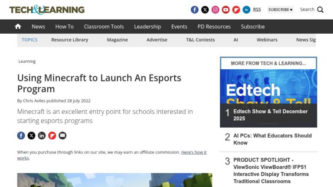This screenshot has width=333, height=187.
Task: Open Edtech Show & Tell December 2025 article
Action: (x=271, y=115)
